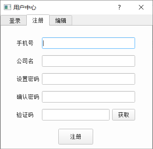Click the 公司名 field label

click(x=25, y=61)
